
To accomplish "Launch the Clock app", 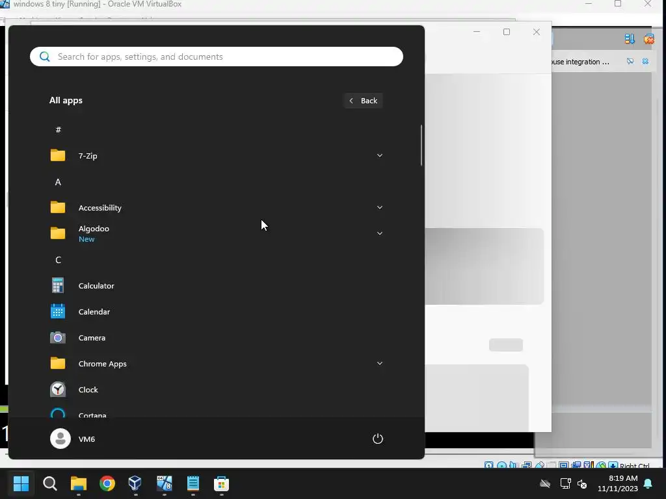I will (216, 390).
